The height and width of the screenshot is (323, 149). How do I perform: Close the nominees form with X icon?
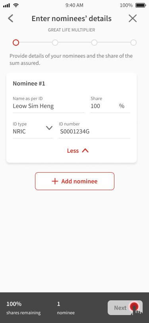[133, 19]
